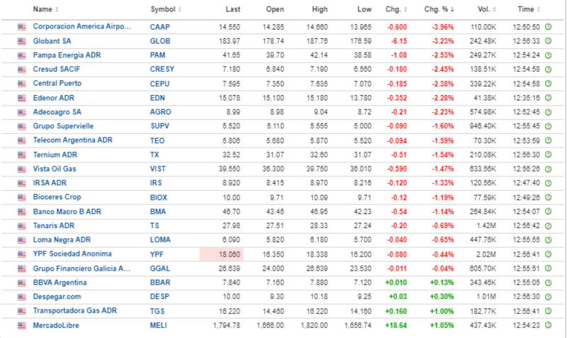This screenshot has height=338, width=567.
Task: Sort by the Symbol column arrow
Action: (179, 10)
